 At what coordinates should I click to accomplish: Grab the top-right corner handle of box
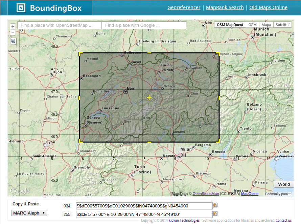coord(218,54)
